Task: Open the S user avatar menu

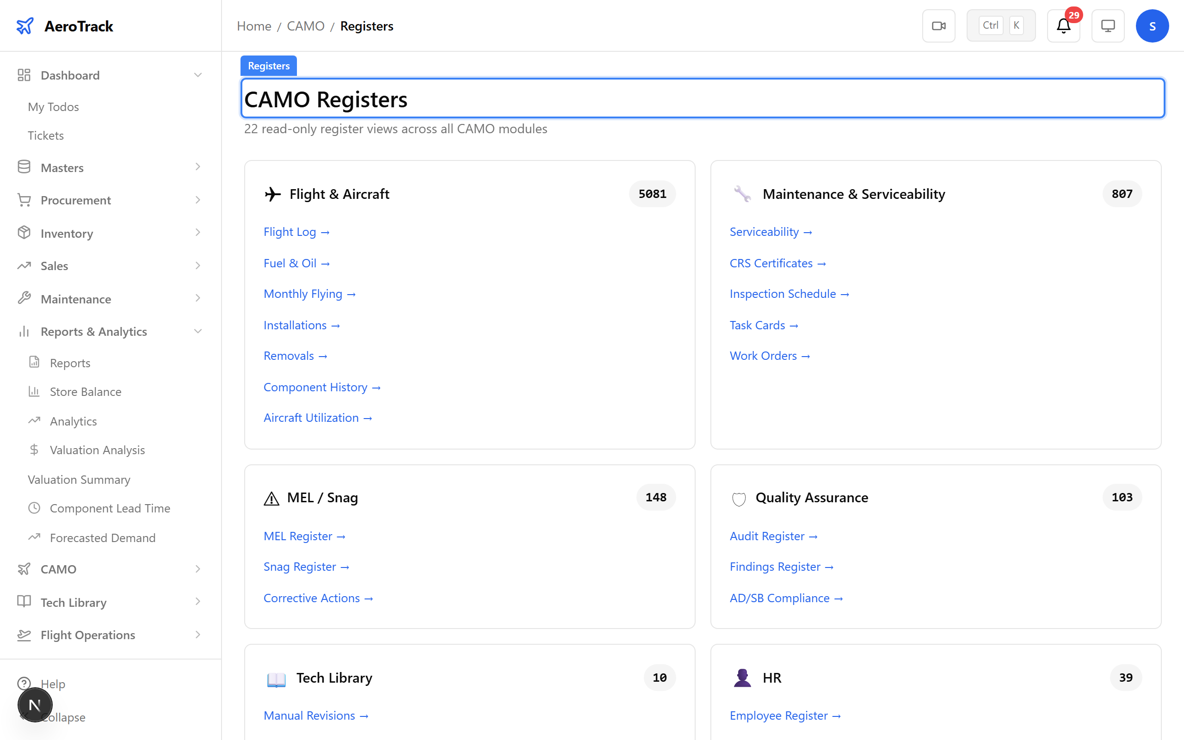Action: tap(1152, 26)
